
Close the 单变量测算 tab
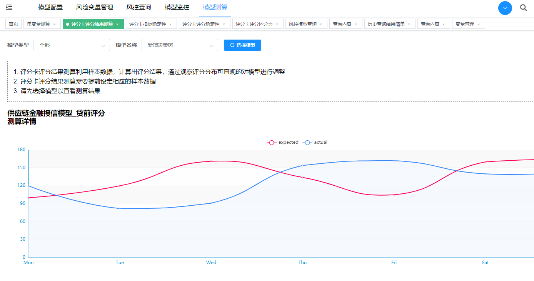[54, 24]
